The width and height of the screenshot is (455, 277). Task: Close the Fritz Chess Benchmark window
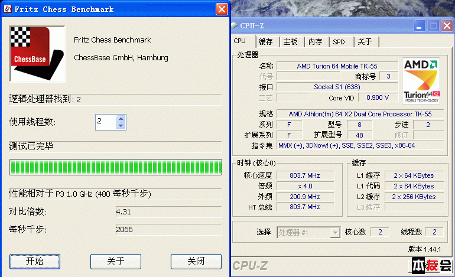[222, 9]
